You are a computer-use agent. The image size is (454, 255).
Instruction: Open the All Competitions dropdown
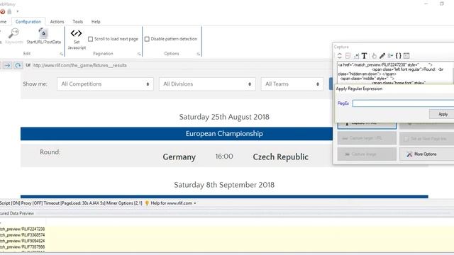(105, 84)
